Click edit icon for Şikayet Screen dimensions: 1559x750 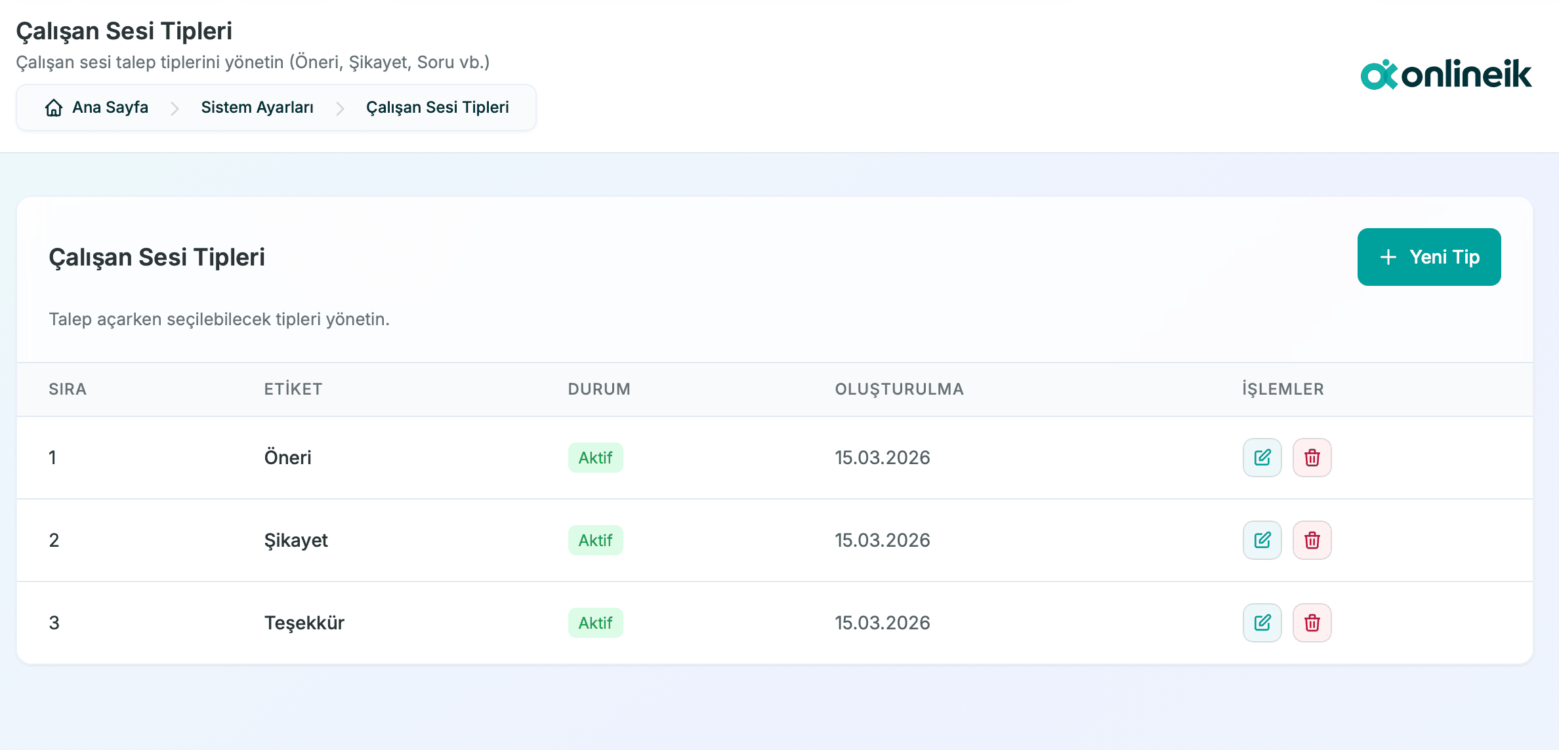pyautogui.click(x=1262, y=540)
